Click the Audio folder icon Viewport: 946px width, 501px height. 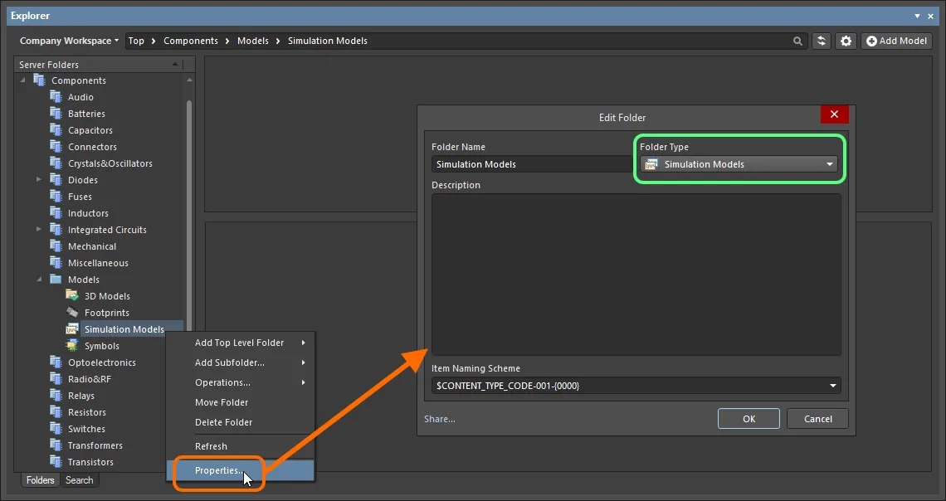pyautogui.click(x=56, y=96)
